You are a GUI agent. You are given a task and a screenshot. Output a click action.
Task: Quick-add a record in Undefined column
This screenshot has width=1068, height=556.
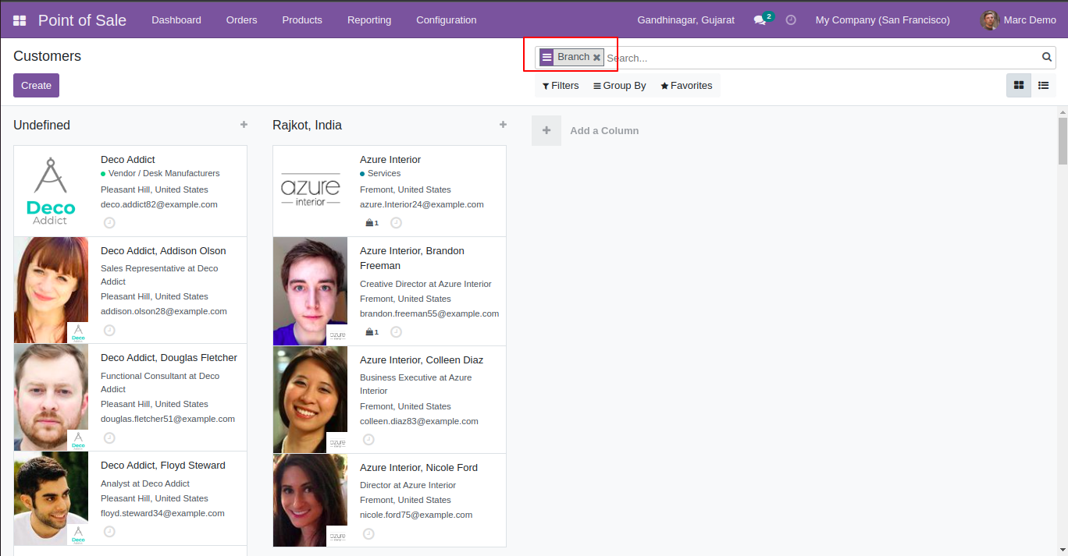click(x=244, y=125)
